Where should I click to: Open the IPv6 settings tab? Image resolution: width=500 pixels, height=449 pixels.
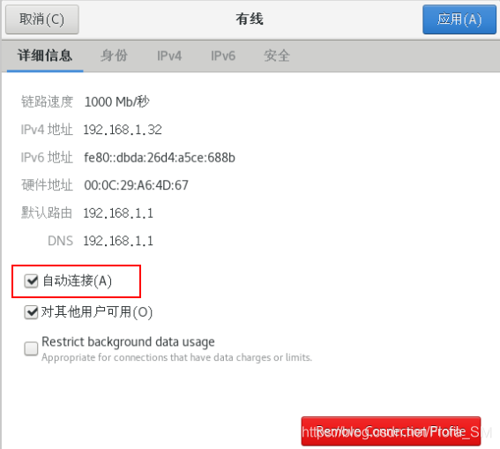[223, 56]
